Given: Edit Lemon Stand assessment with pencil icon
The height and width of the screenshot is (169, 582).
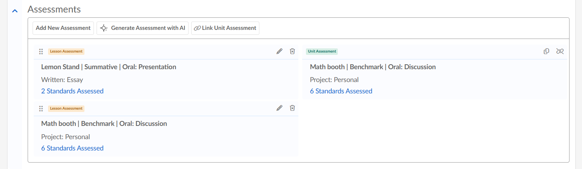Looking at the screenshot, I should tap(279, 51).
